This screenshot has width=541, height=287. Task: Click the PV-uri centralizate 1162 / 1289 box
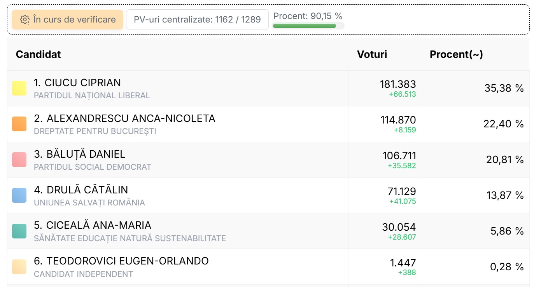click(x=197, y=20)
